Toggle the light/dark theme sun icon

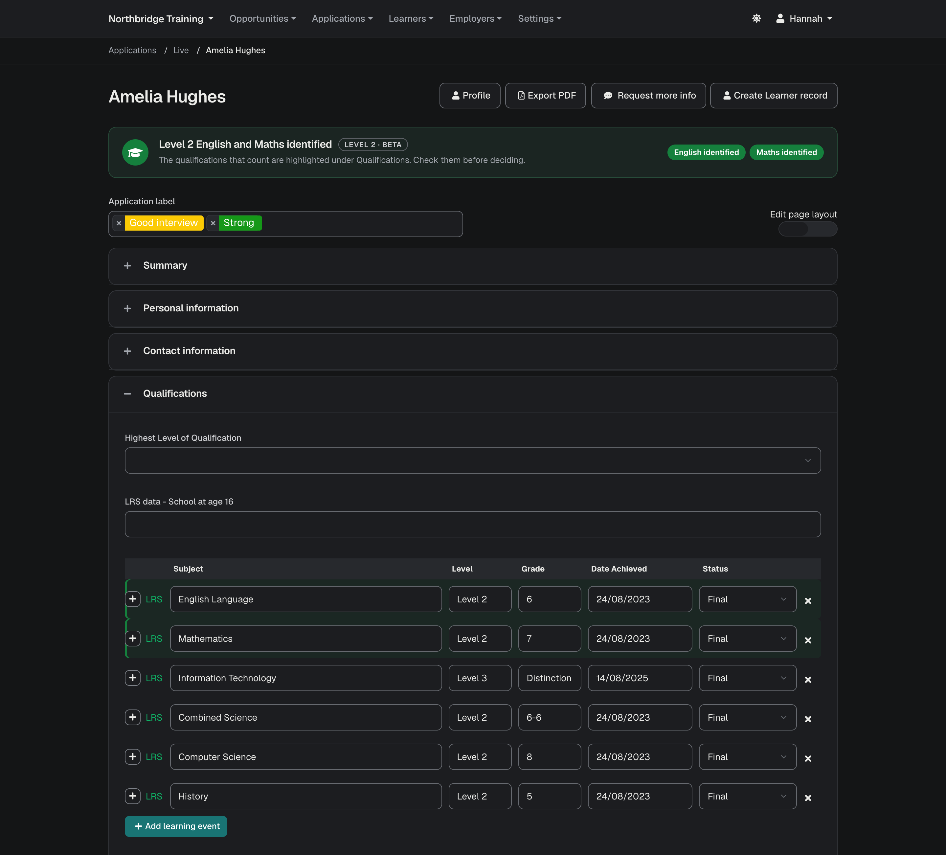point(756,18)
